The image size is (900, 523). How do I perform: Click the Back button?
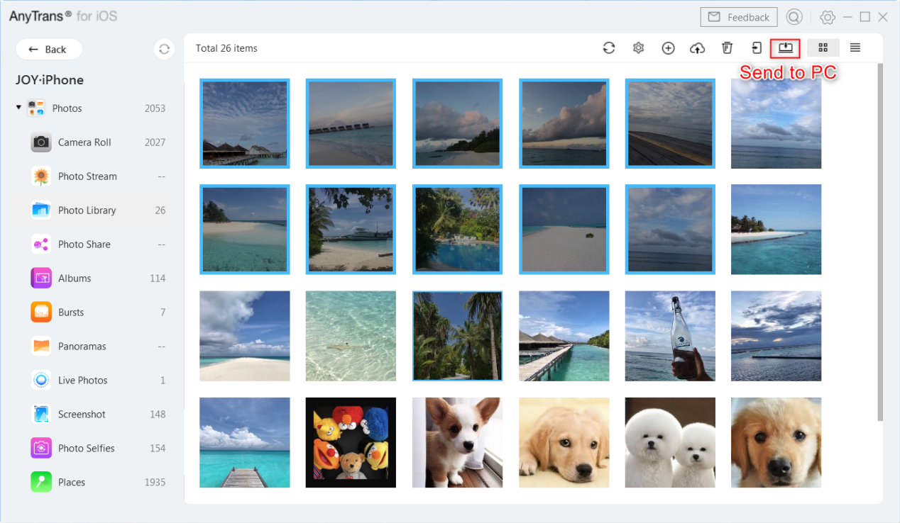[48, 49]
